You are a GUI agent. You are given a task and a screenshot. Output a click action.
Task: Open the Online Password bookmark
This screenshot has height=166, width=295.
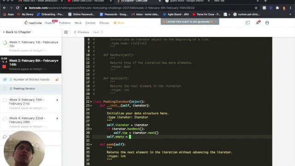pyautogui.click(x=82, y=14)
